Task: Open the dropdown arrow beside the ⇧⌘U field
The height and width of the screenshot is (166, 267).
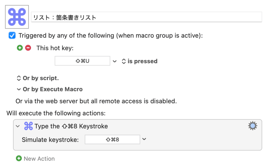Action: (115, 61)
